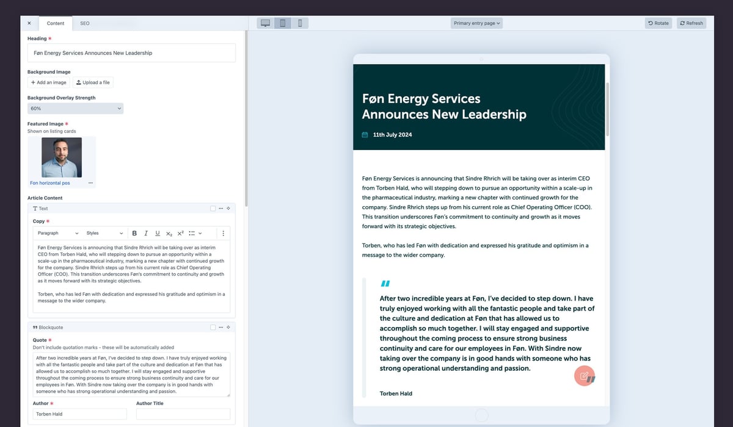
Task: Select the featured image portrait thumbnail
Action: click(x=62, y=157)
